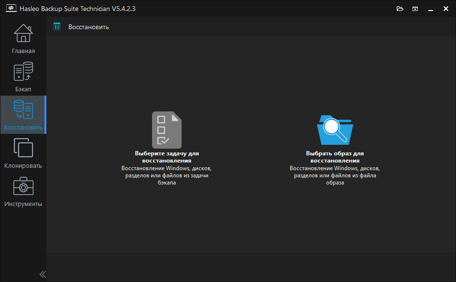The width and height of the screenshot is (456, 282).
Task: Open the Главная home section
Action: pos(23,39)
